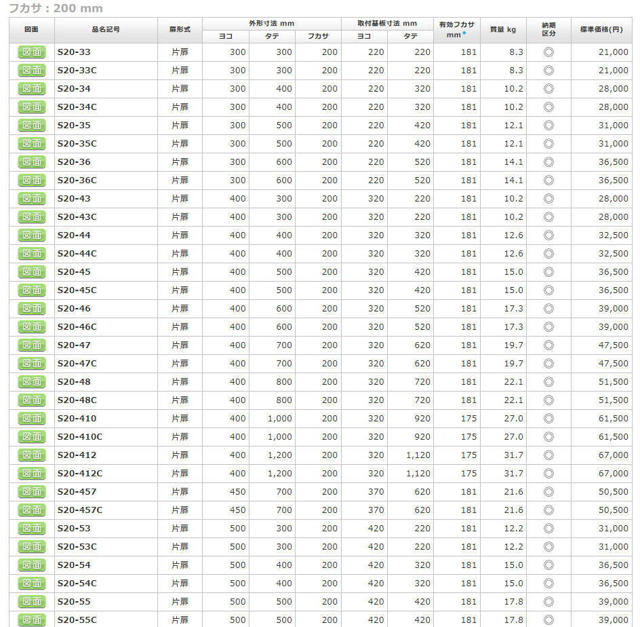The width and height of the screenshot is (640, 627).
Task: Click the 標準価格(円) column header
Action: coord(601,30)
